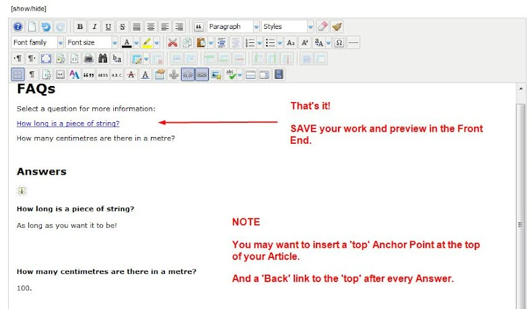Apply the yellow highlight color
The height and width of the screenshot is (309, 532).
point(147,42)
